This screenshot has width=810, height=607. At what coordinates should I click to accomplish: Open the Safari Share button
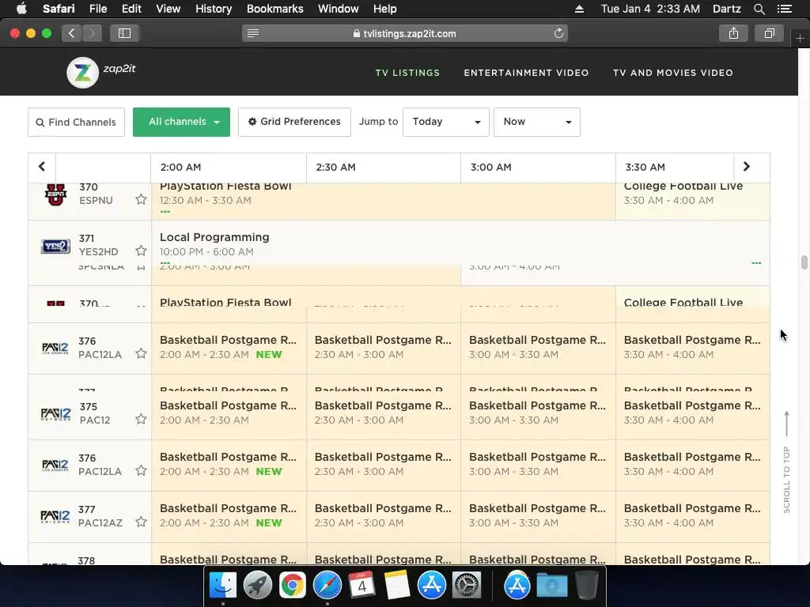[x=733, y=33]
